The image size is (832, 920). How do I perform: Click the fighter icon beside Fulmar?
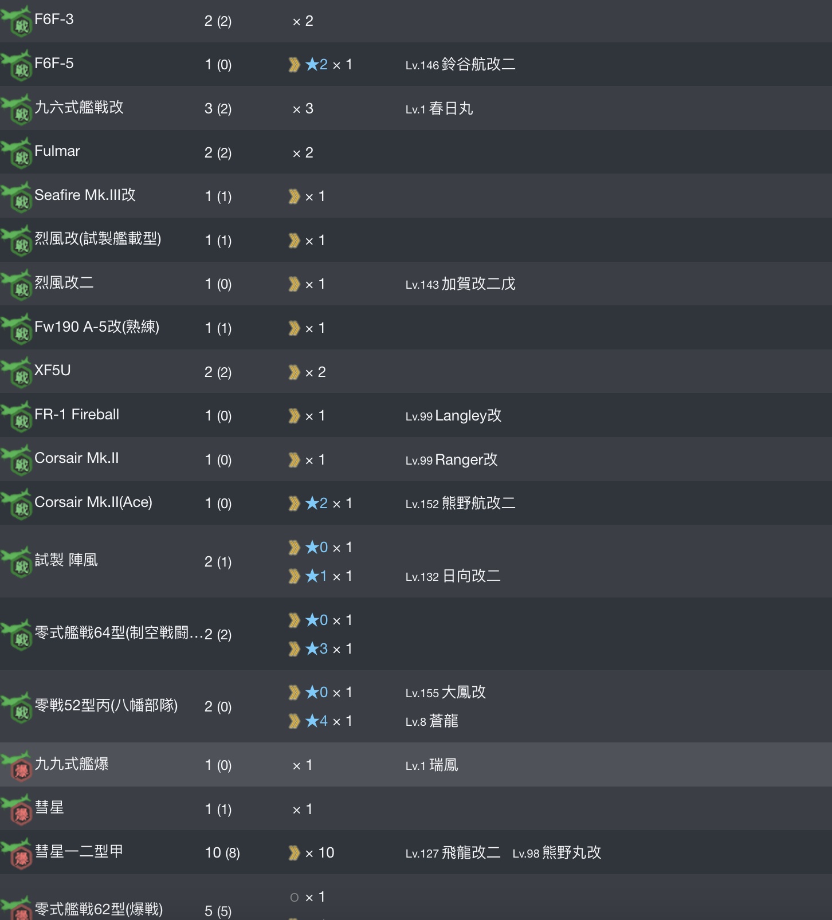pos(17,152)
